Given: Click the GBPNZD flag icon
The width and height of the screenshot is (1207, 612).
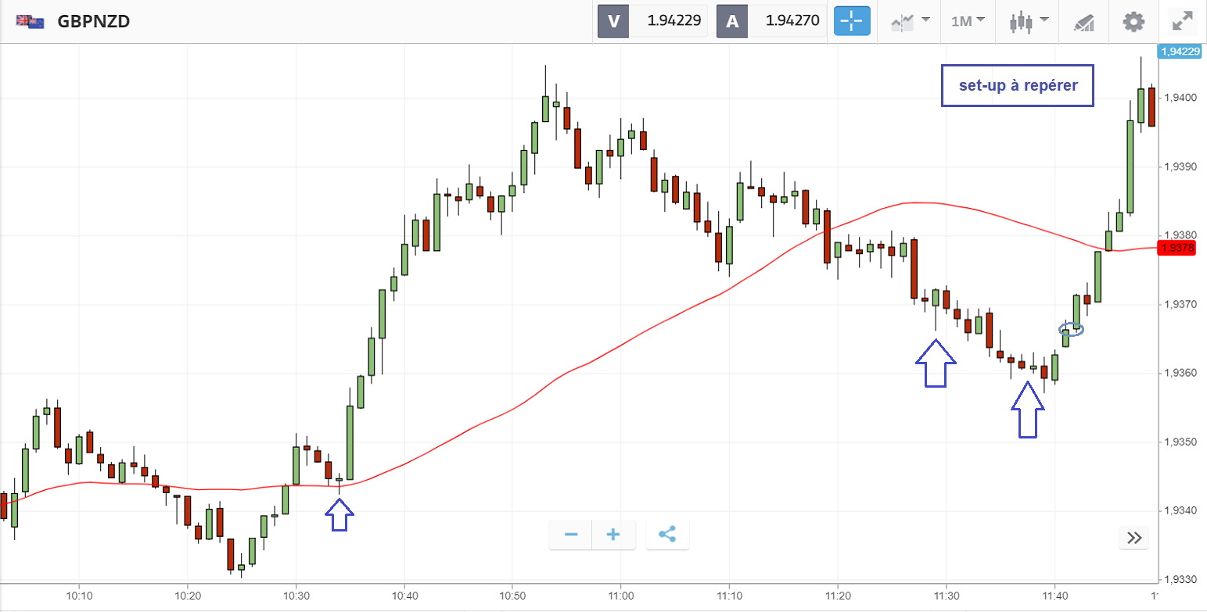Looking at the screenshot, I should (31, 21).
